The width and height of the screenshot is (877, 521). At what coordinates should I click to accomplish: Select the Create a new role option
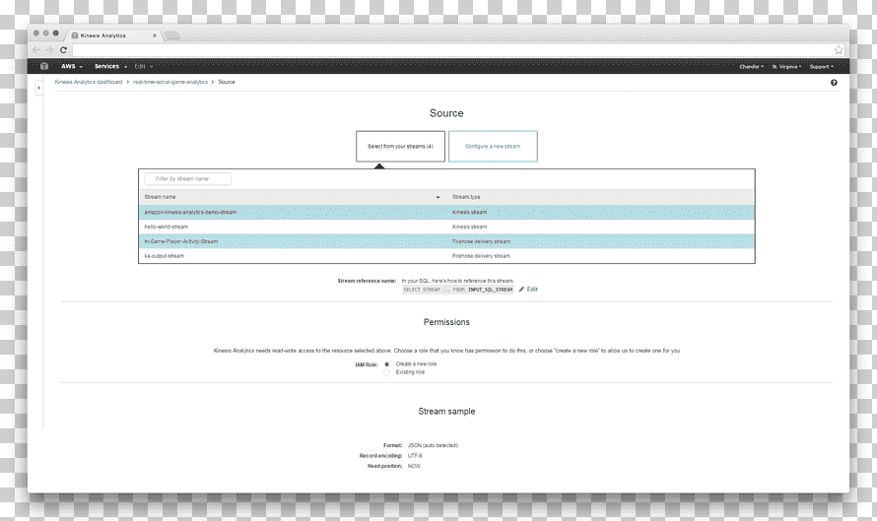pos(386,364)
